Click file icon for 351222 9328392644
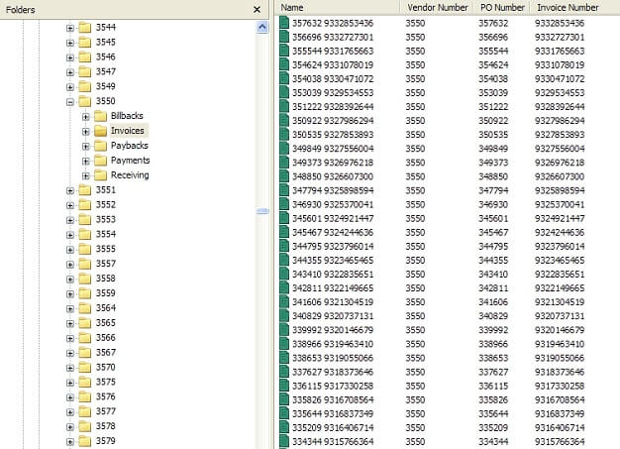620x449 pixels. click(284, 106)
